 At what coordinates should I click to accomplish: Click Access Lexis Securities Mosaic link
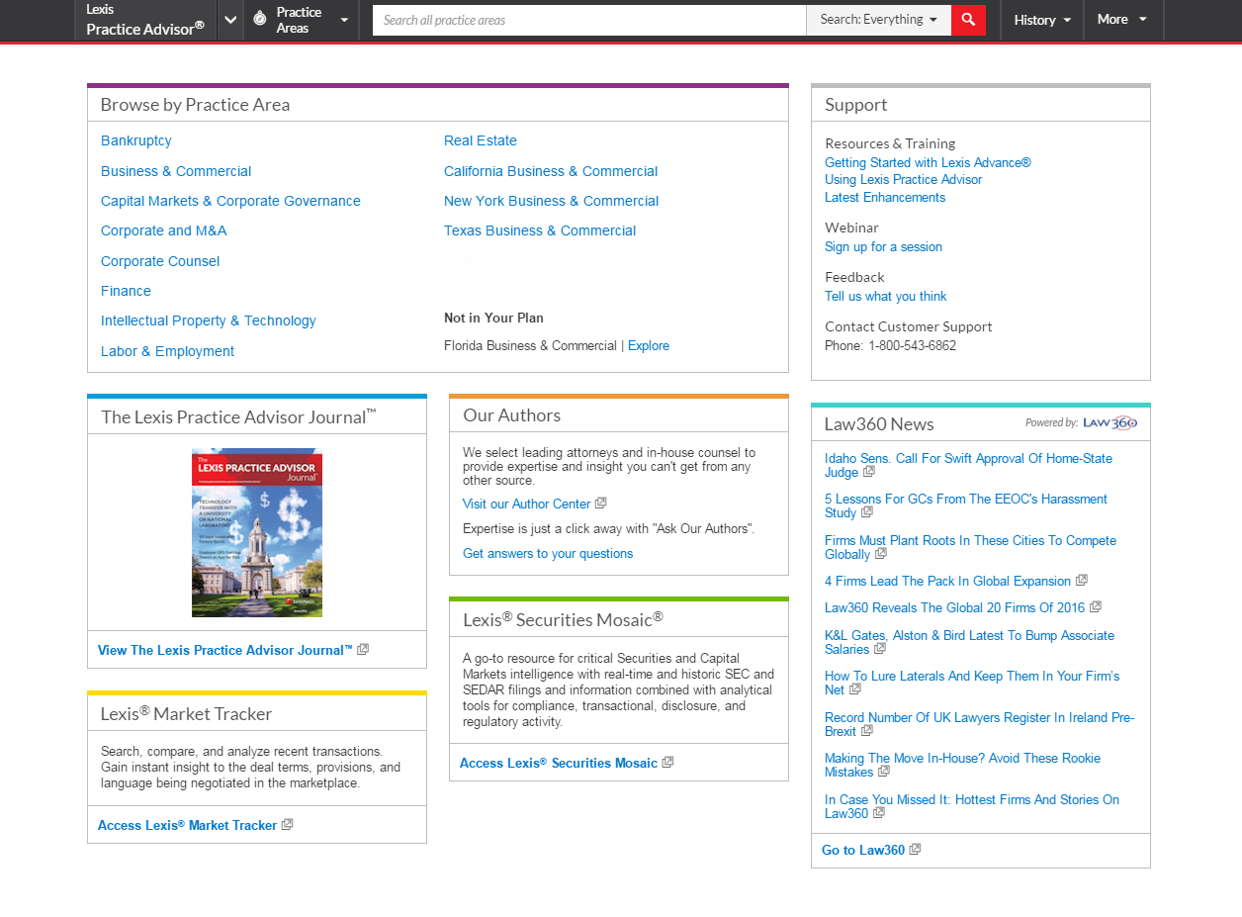click(559, 763)
